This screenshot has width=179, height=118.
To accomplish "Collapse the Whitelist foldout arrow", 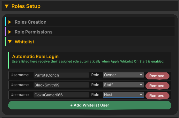I will coord(10,42).
